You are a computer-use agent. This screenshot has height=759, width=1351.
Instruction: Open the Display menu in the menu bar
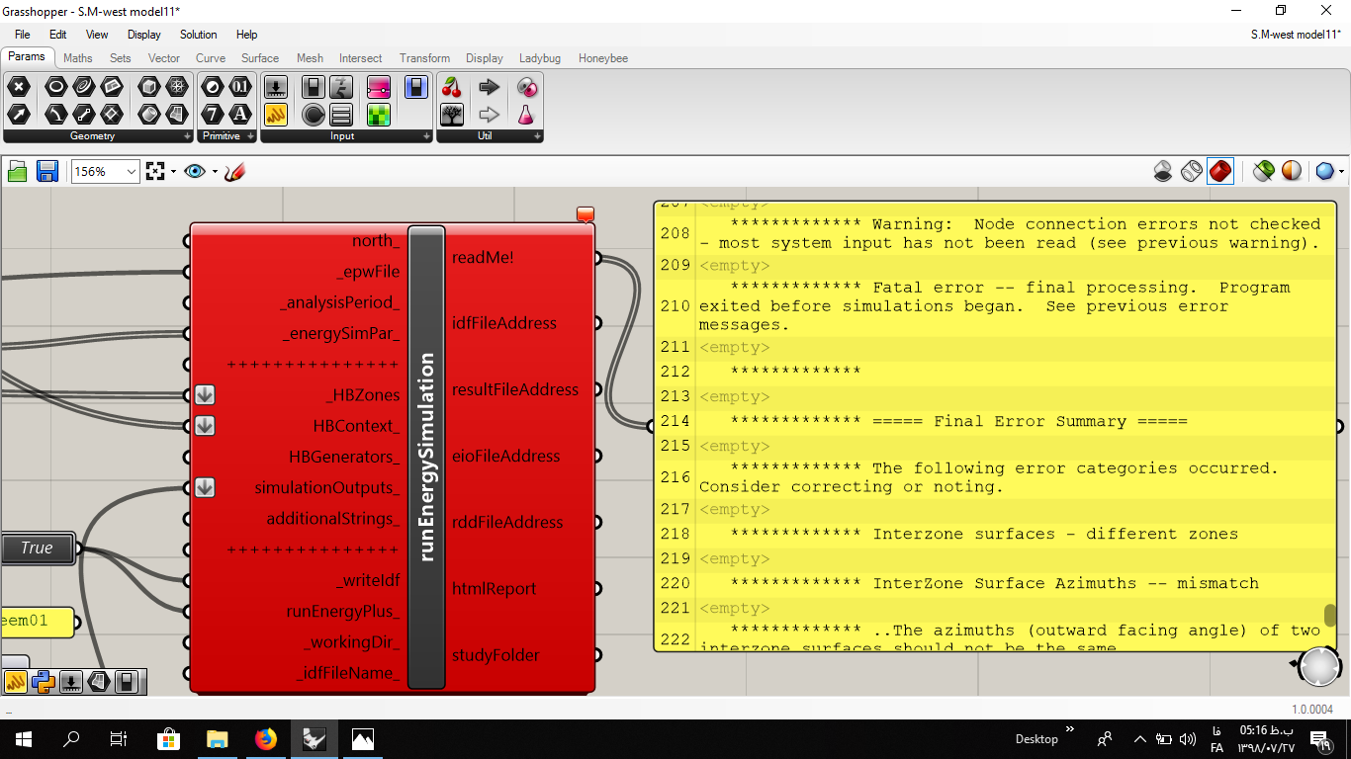pos(143,35)
